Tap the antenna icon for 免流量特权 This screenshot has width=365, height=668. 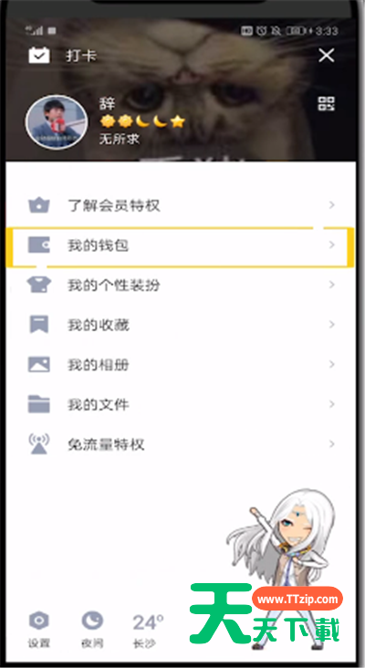pyautogui.click(x=38, y=444)
